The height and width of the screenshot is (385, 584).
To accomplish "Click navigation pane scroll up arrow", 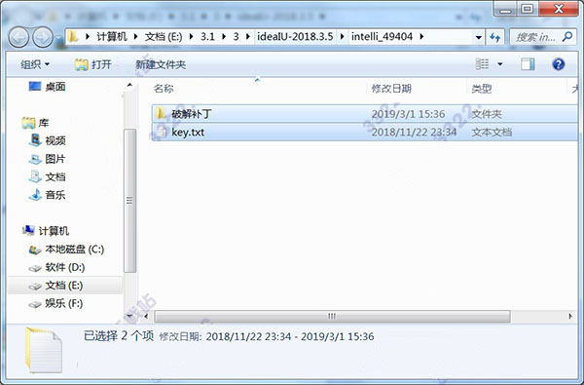I will [x=129, y=86].
